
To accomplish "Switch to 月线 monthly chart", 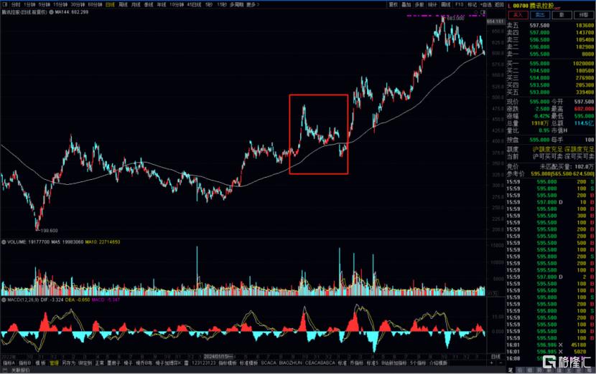I will pos(136,4).
